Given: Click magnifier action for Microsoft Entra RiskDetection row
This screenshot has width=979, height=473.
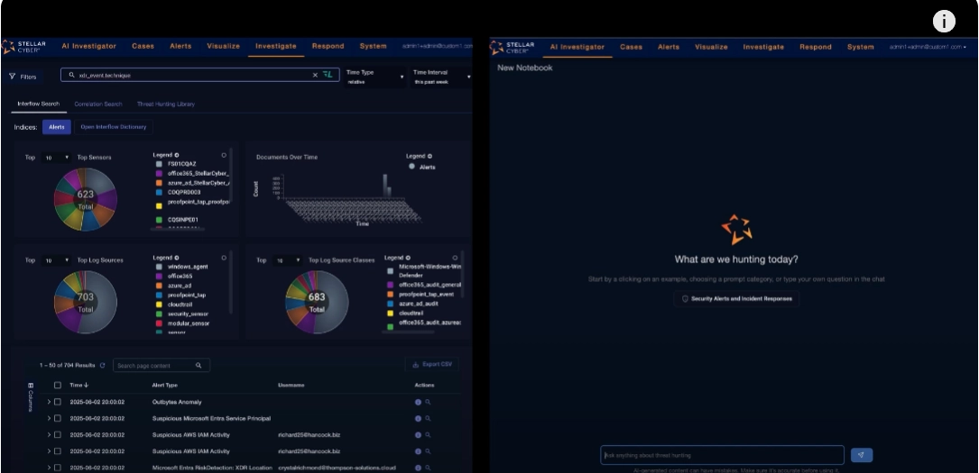Looking at the screenshot, I should (428, 468).
